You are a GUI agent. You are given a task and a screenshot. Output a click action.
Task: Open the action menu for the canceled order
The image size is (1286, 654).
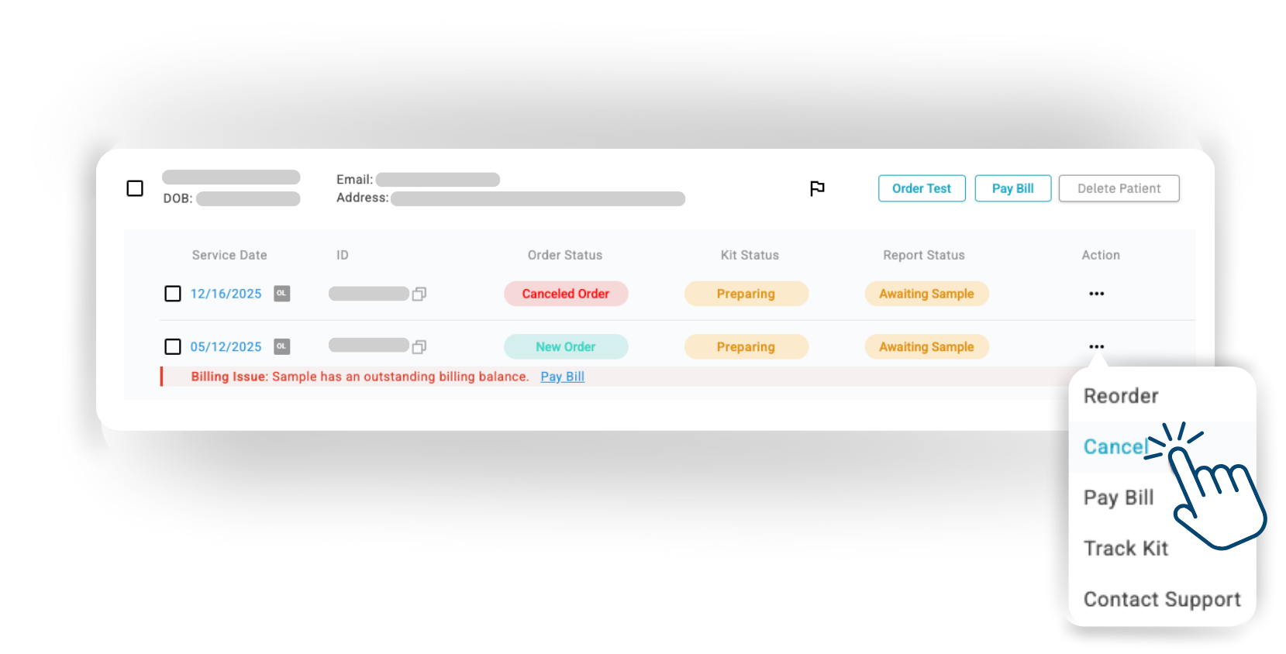click(1096, 294)
